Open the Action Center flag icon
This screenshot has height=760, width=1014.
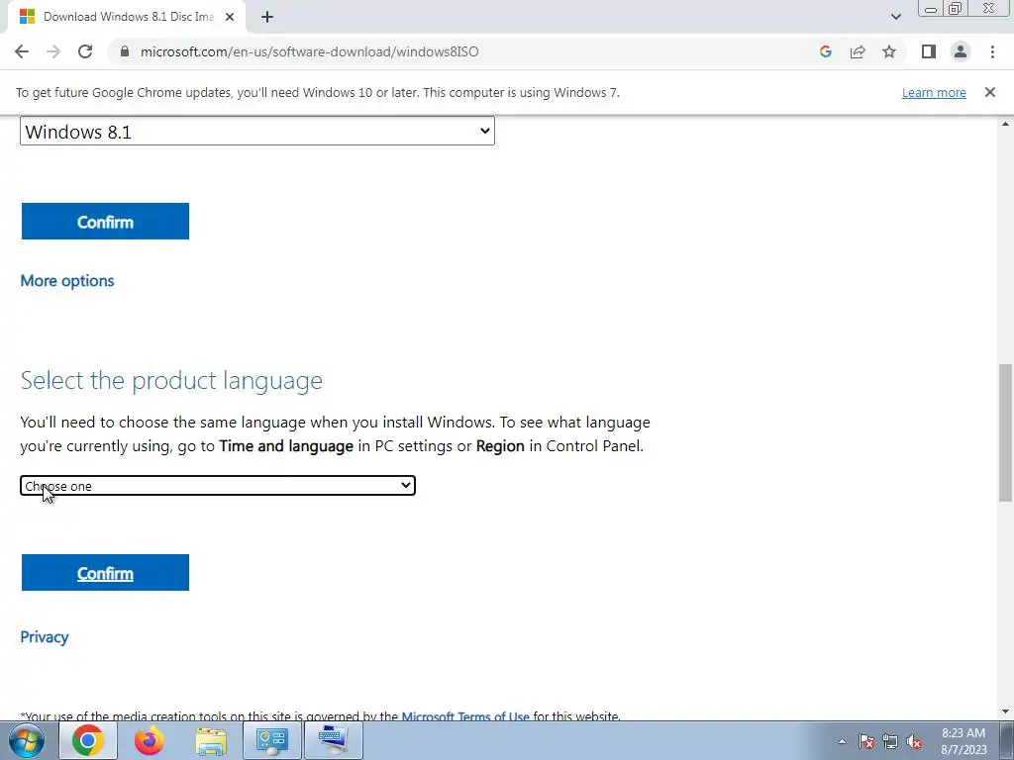coord(866,741)
